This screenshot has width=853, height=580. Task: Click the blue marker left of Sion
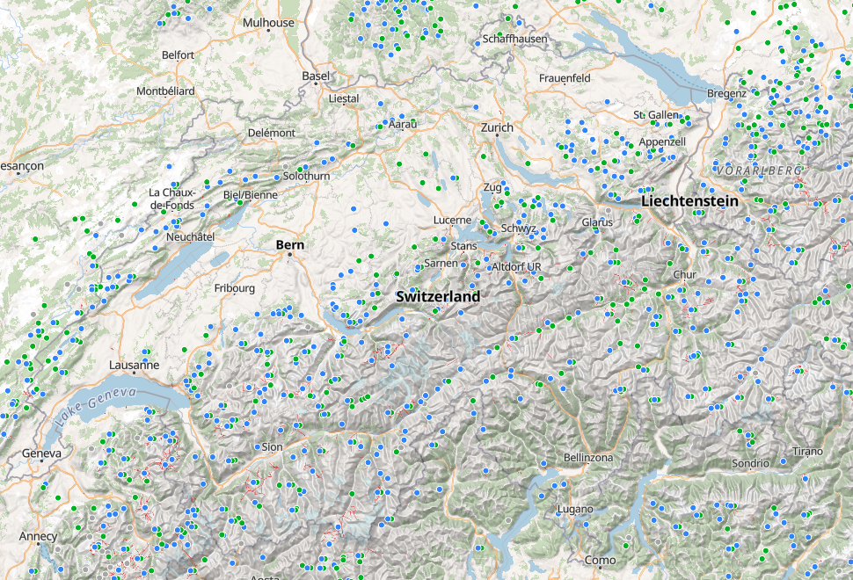pos(258,446)
